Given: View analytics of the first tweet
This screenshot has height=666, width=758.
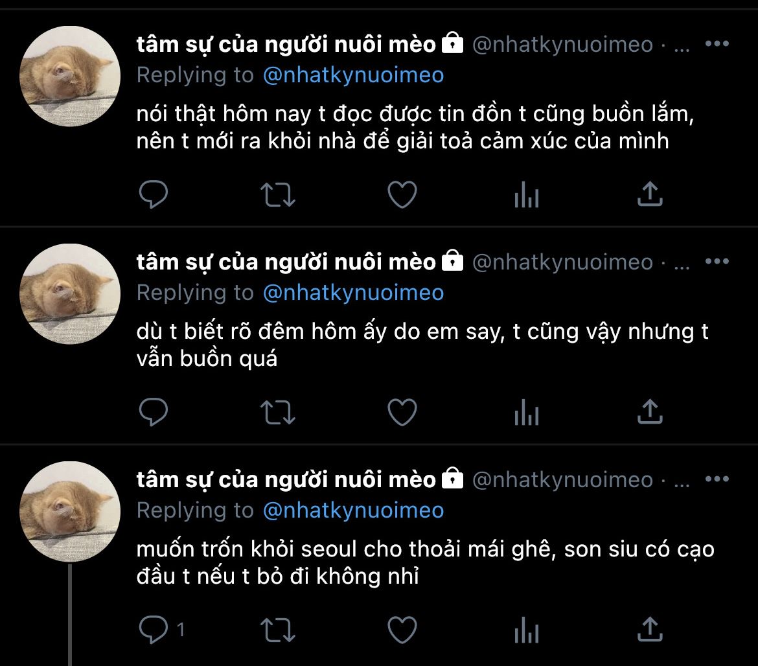Looking at the screenshot, I should 526,194.
